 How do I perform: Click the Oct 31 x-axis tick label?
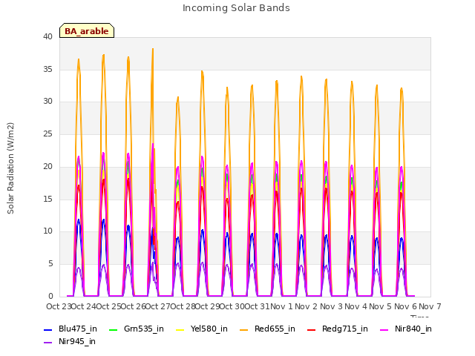[257, 307]
